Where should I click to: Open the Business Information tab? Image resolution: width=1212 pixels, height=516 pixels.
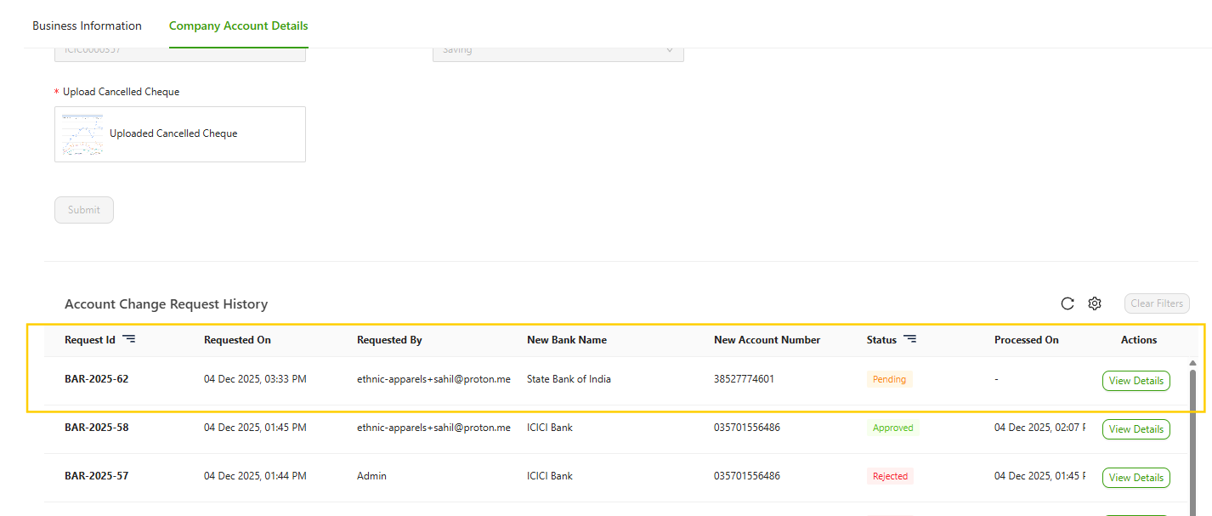pyautogui.click(x=87, y=26)
